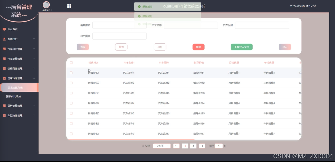The width and height of the screenshot is (335, 162).
Task: Go to page 2
Action: (193, 146)
